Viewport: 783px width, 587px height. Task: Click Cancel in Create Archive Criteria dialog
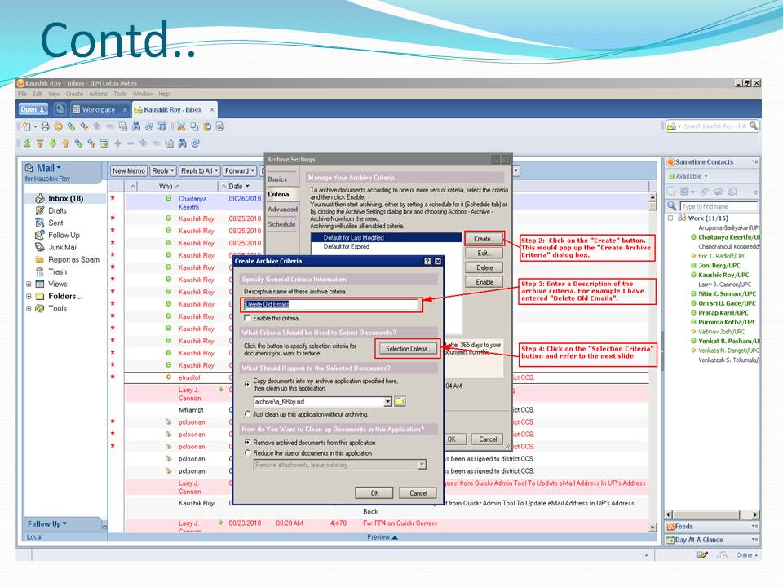coord(418,493)
